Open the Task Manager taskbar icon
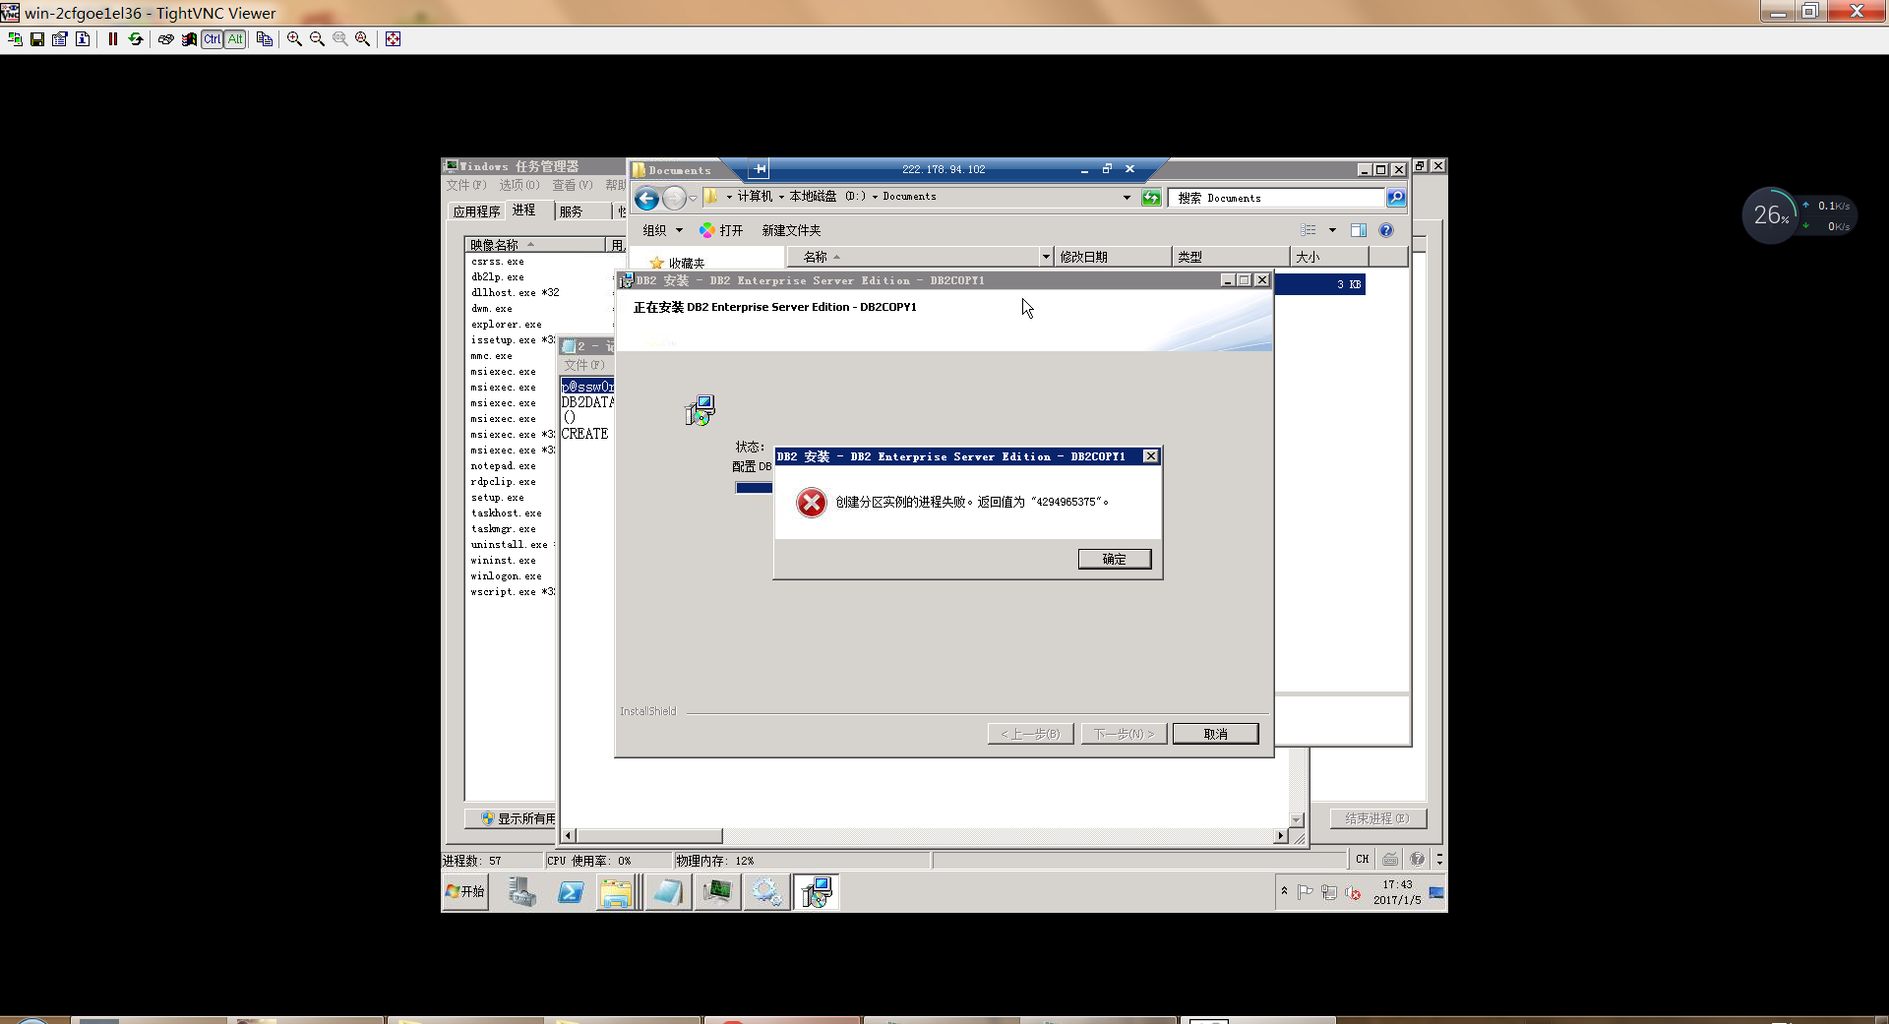Screen dimensions: 1889x1024 point(717,892)
